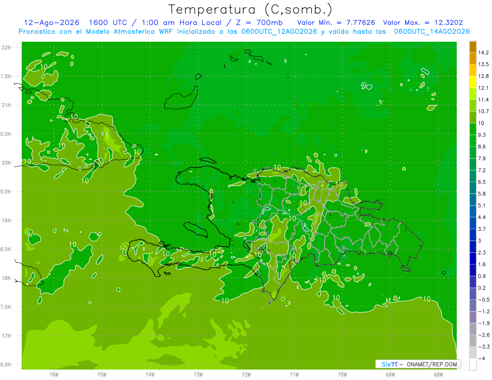Viewport: 492px width, 380px height.
Task: Click the '75W' longitude axis label
Action: 102,374
